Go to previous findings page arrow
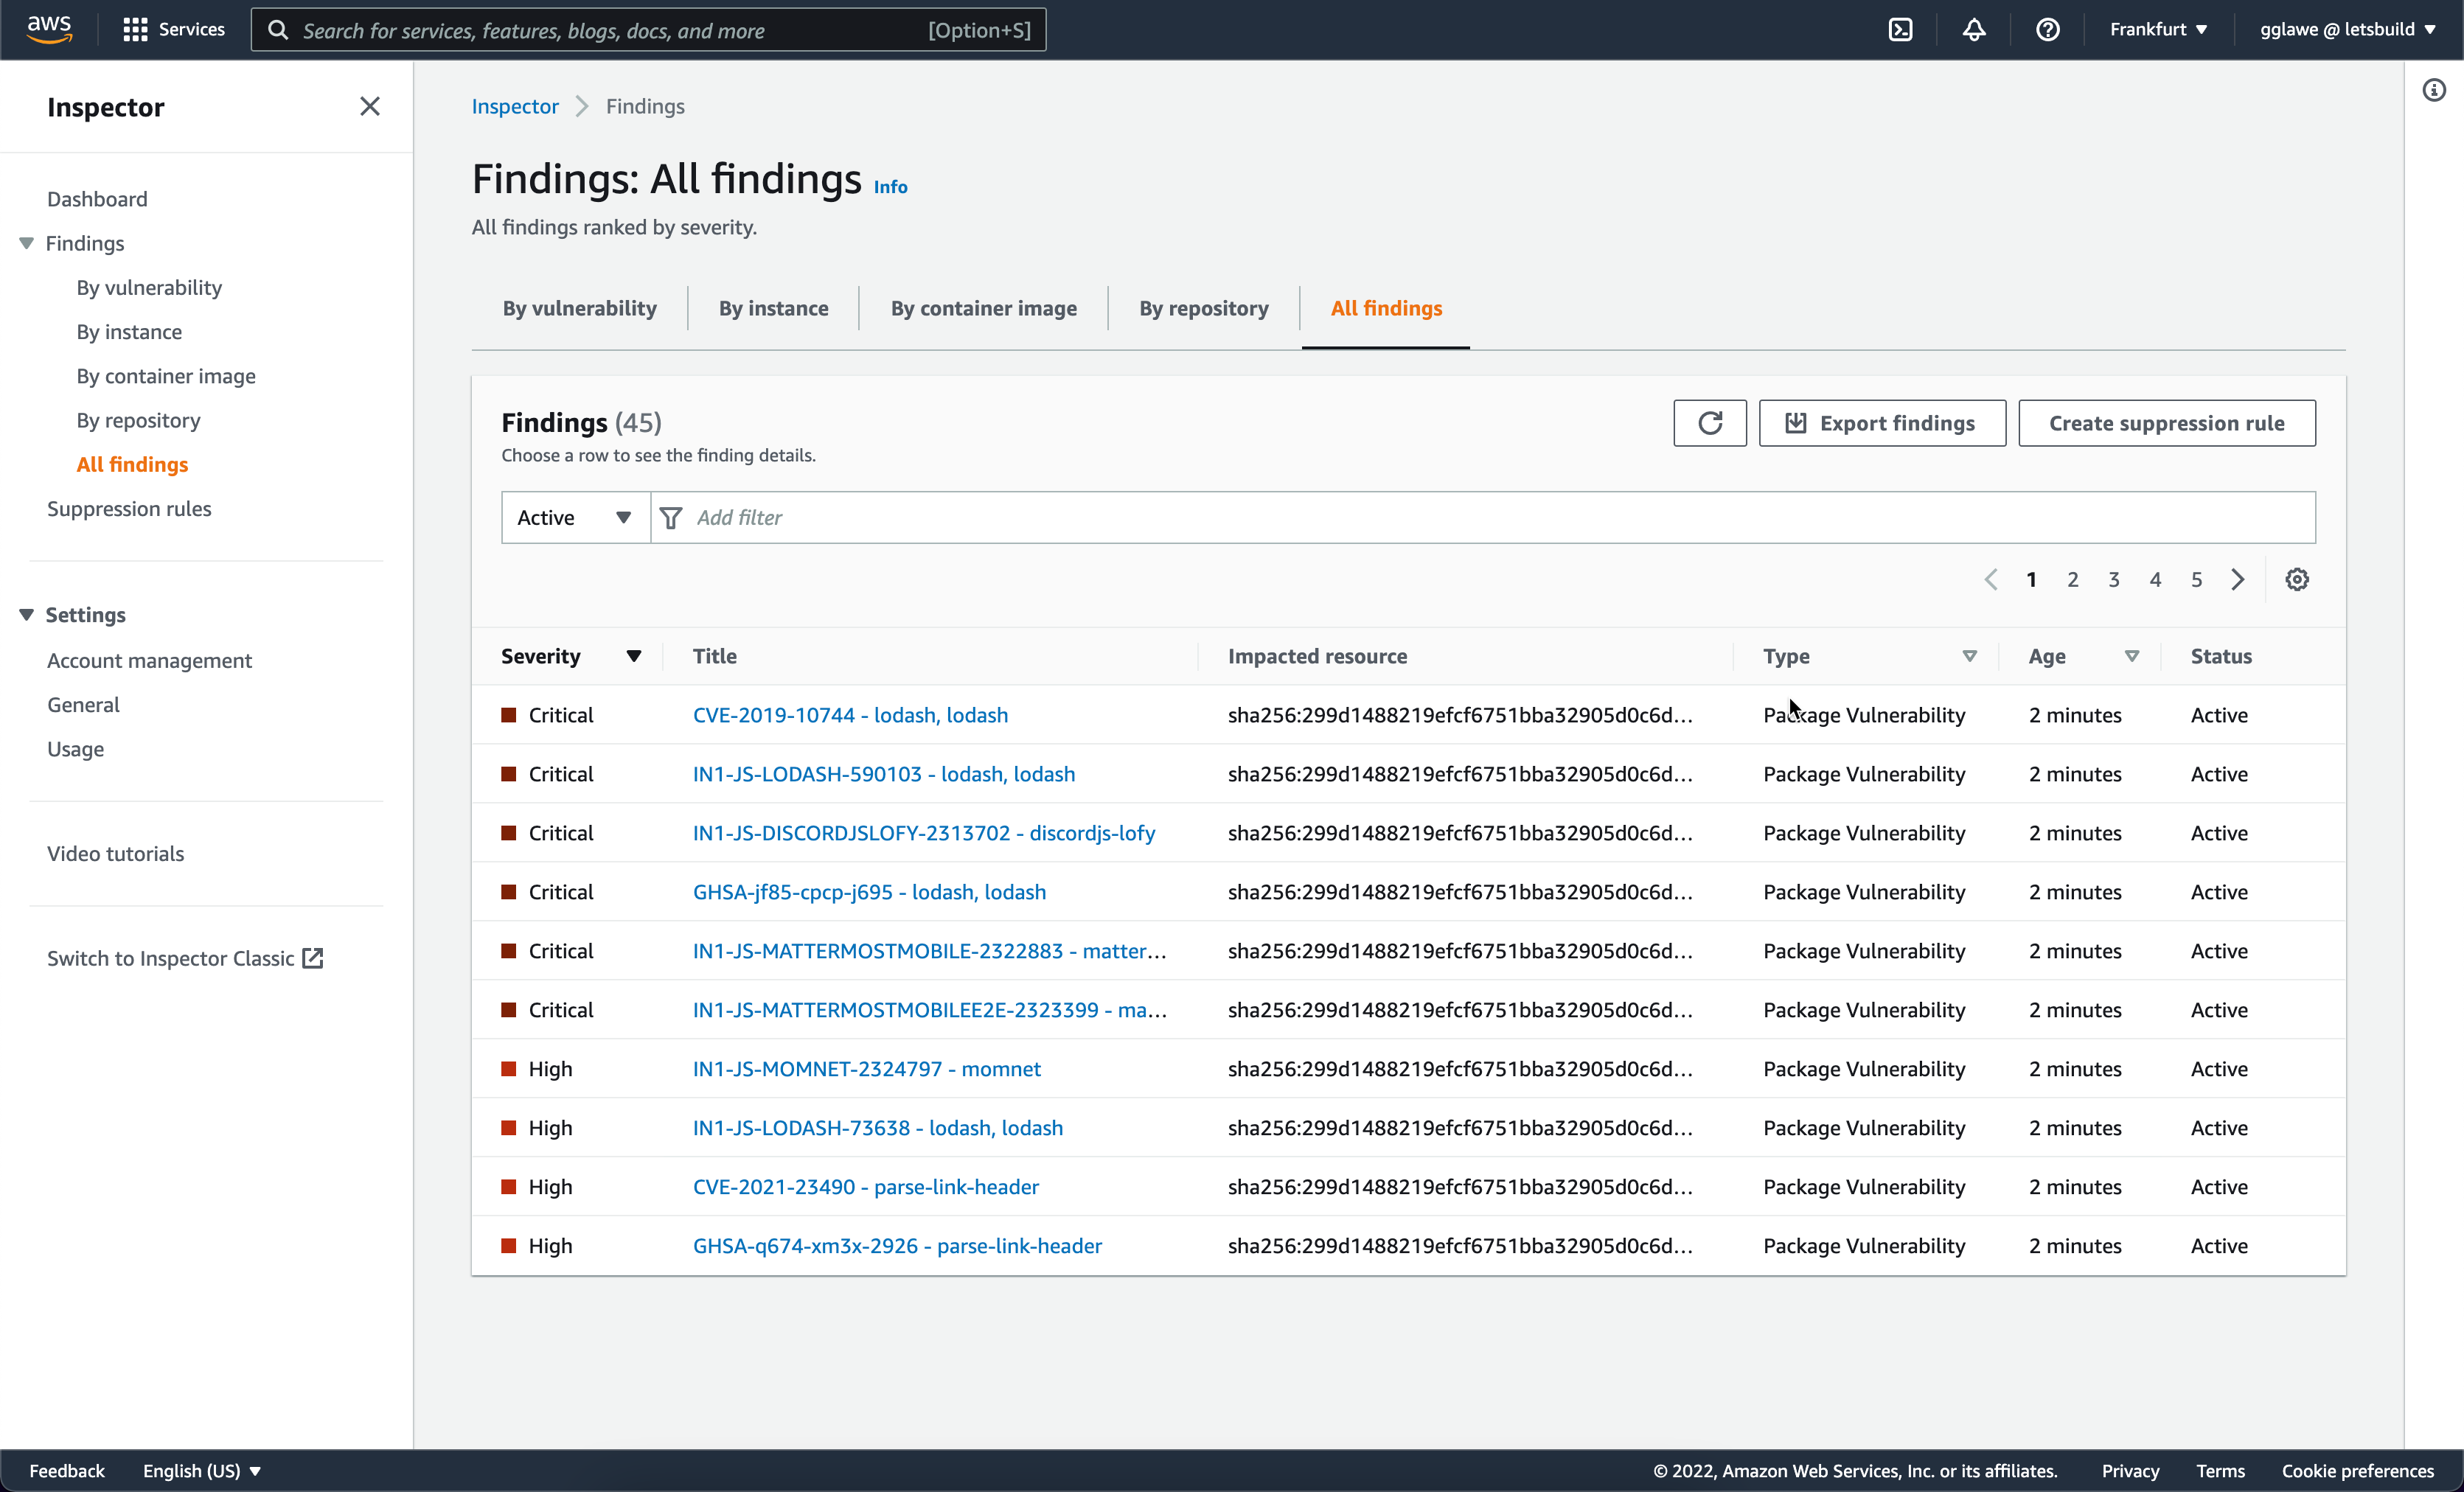This screenshot has height=1492, width=2464. click(1990, 580)
